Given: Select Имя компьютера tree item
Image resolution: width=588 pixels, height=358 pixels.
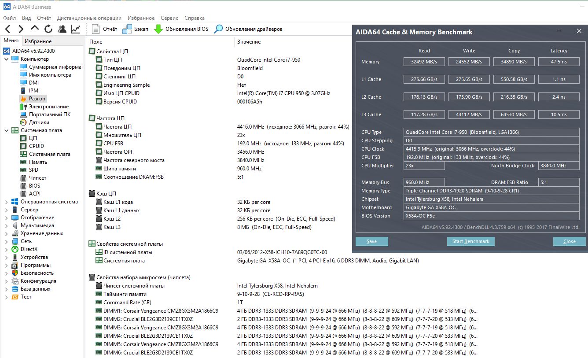Looking at the screenshot, I should [46, 75].
